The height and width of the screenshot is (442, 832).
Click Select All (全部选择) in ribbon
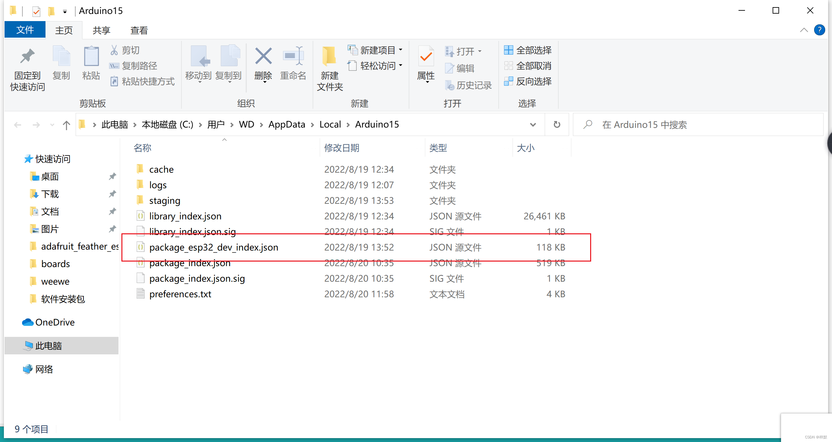[x=528, y=50]
